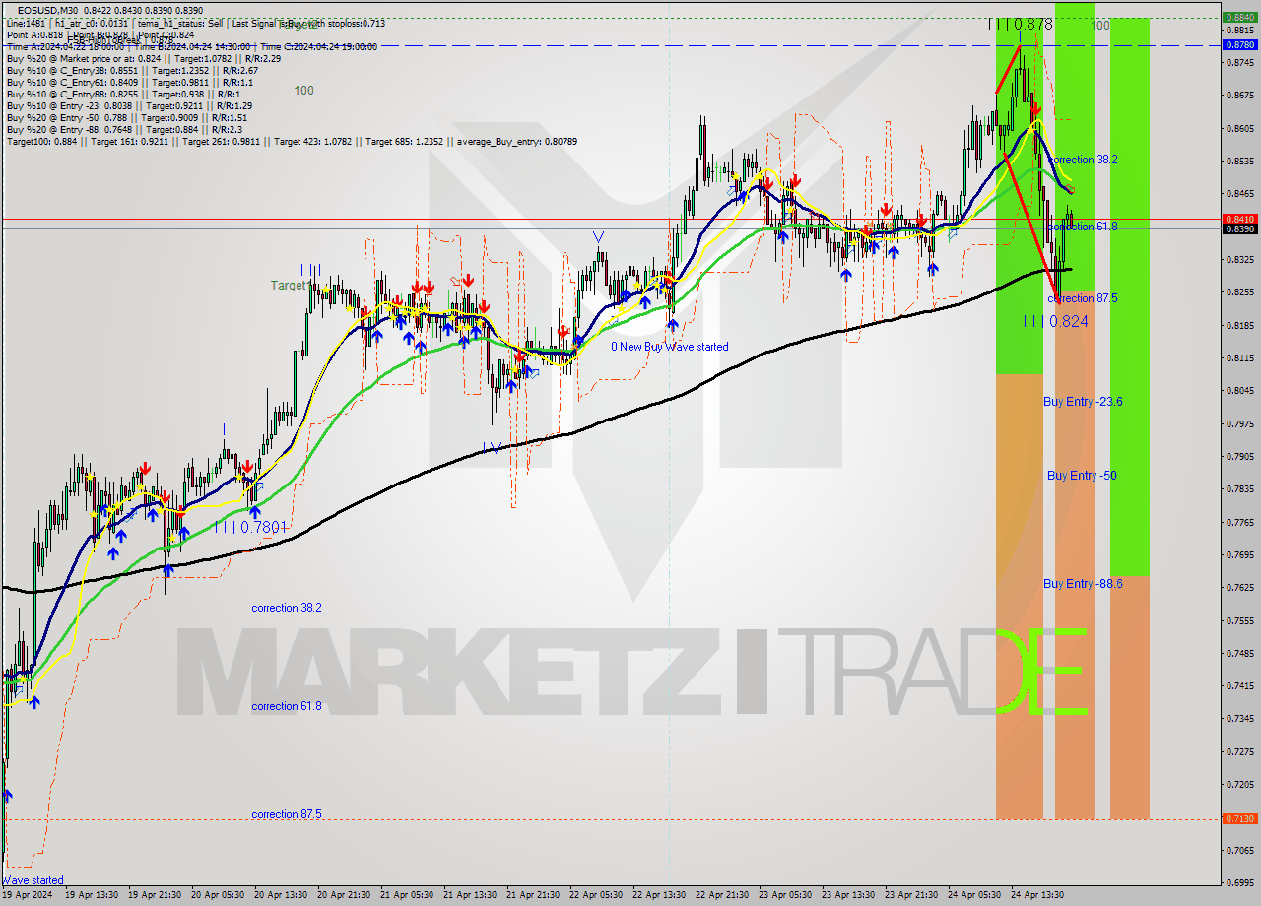Click the '23 Apr 13:30' time label
This screenshot has width=1261, height=906.
pos(849,895)
